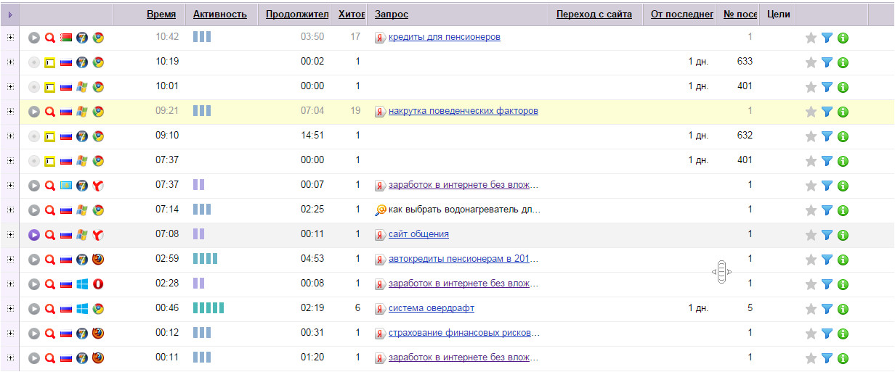The image size is (895, 372).
Task: Click the Windows XP icon in the 09:21 row
Action: click(82, 112)
